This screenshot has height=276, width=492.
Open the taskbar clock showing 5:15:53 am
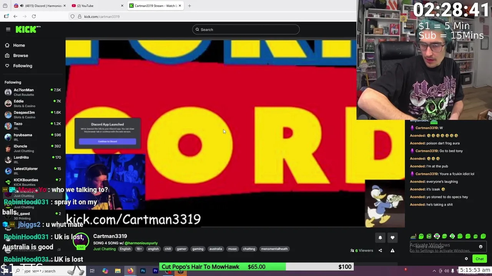coord(475,270)
